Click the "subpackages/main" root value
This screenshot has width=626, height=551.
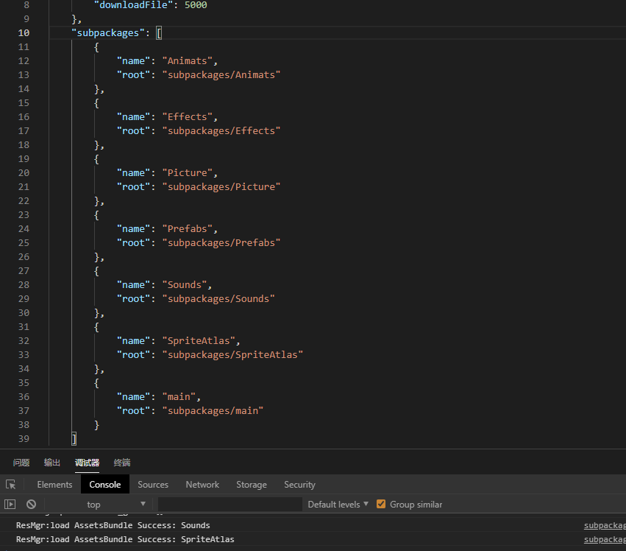(x=213, y=410)
